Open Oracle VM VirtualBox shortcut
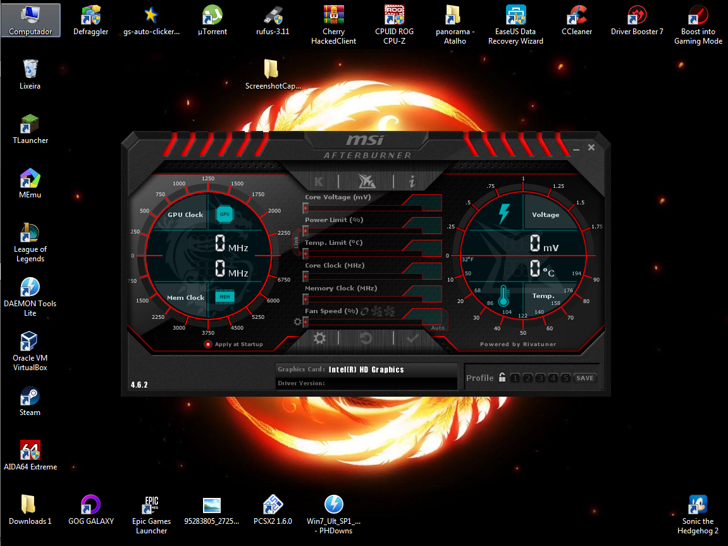Screen dimensions: 728x546 [30, 352]
